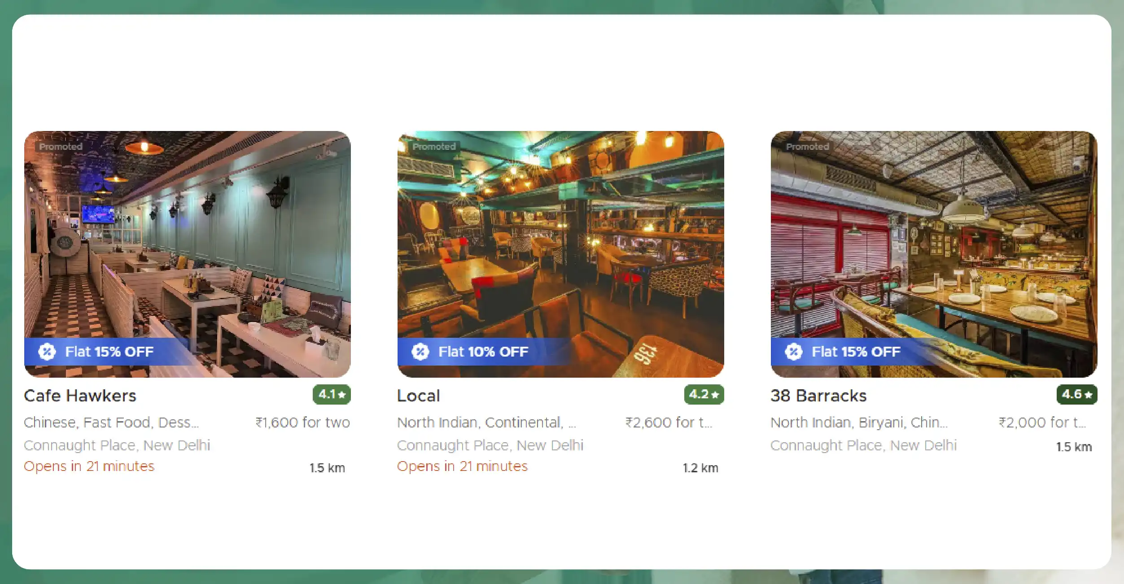Viewport: 1124px width, 584px height.
Task: Click the discount icon on Cafe Hawkers offer
Action: (x=47, y=352)
